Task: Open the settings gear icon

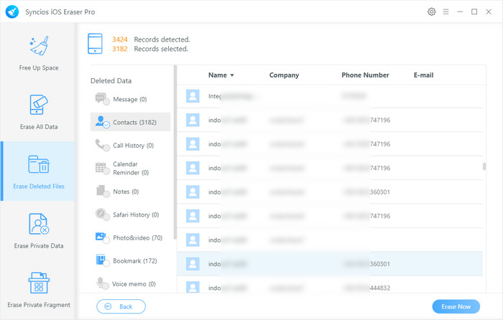Action: [x=431, y=12]
